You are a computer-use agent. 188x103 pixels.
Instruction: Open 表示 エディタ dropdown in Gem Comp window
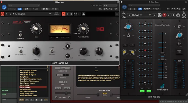click(x=108, y=9)
